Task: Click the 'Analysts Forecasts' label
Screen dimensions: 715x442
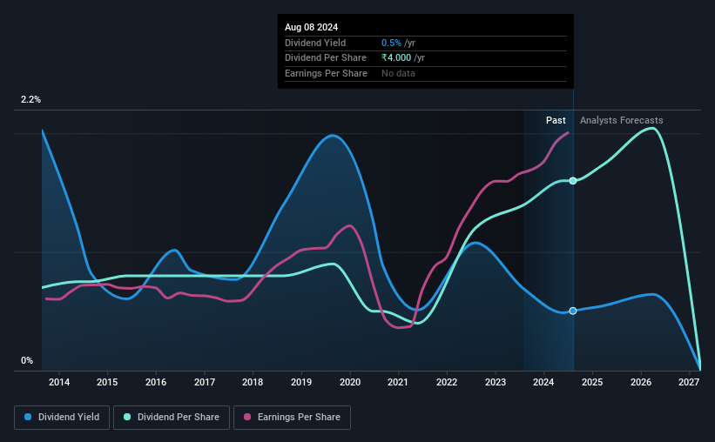Action: coord(622,120)
